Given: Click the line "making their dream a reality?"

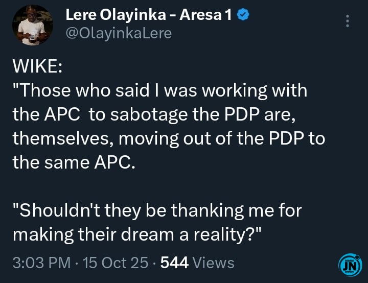Looking at the screenshot, I should 137,234.
